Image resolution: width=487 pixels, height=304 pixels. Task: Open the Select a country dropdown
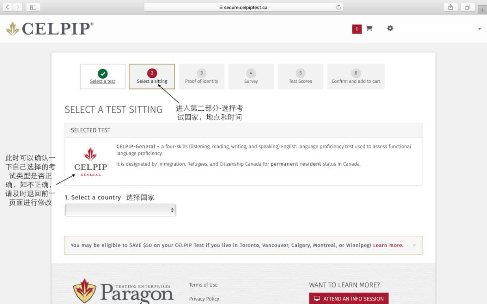(120, 210)
